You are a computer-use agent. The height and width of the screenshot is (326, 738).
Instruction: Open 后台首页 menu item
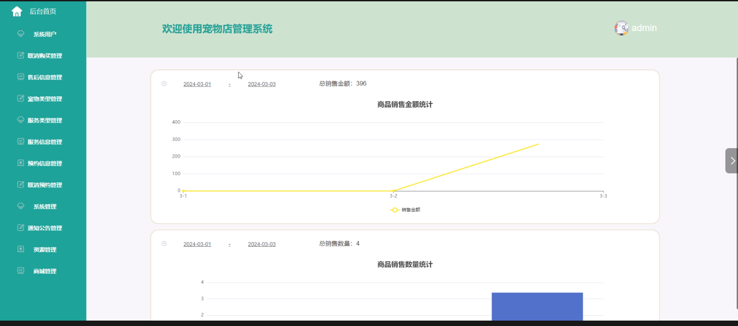click(x=43, y=11)
